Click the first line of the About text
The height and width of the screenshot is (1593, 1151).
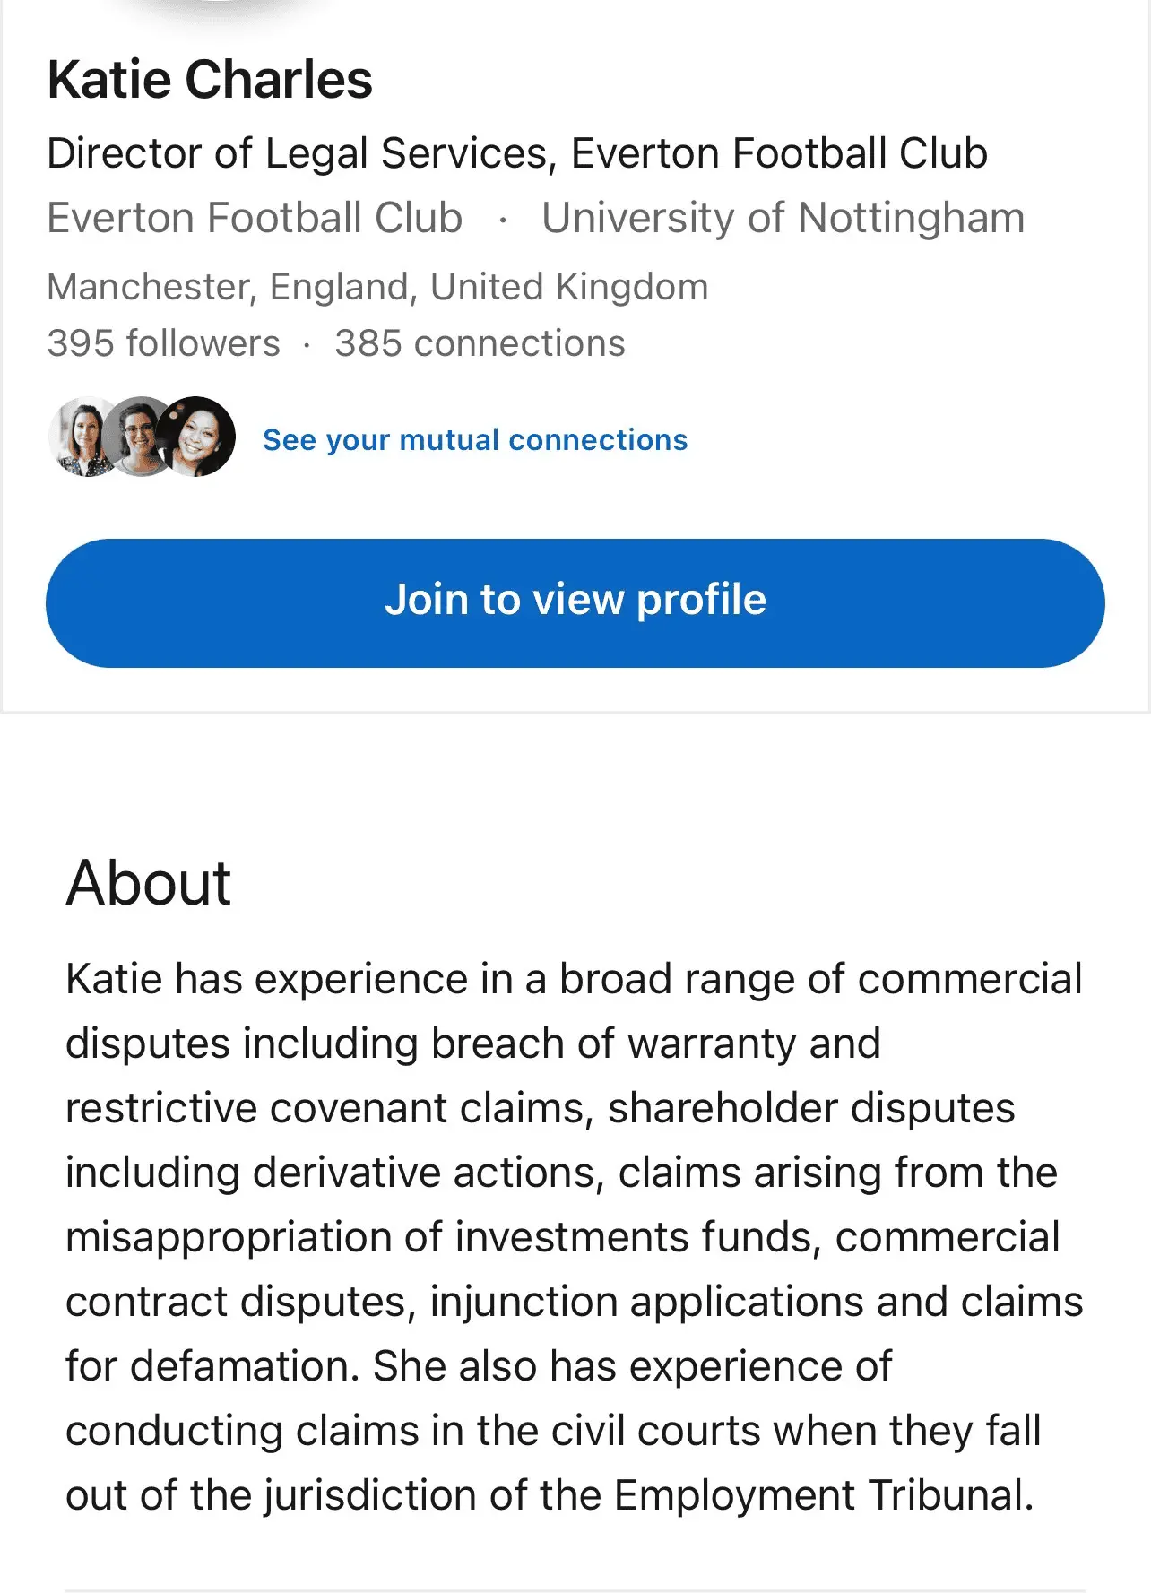tap(574, 979)
